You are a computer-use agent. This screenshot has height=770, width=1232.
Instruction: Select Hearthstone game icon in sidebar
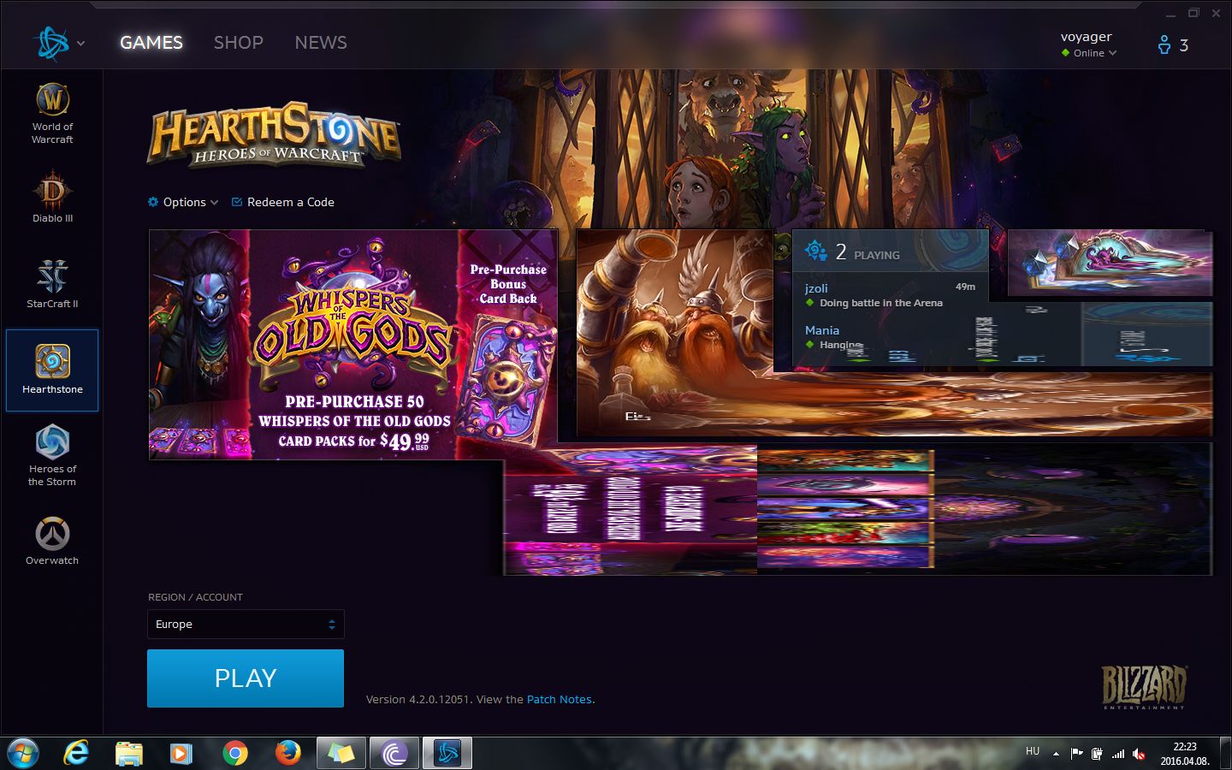pos(52,361)
